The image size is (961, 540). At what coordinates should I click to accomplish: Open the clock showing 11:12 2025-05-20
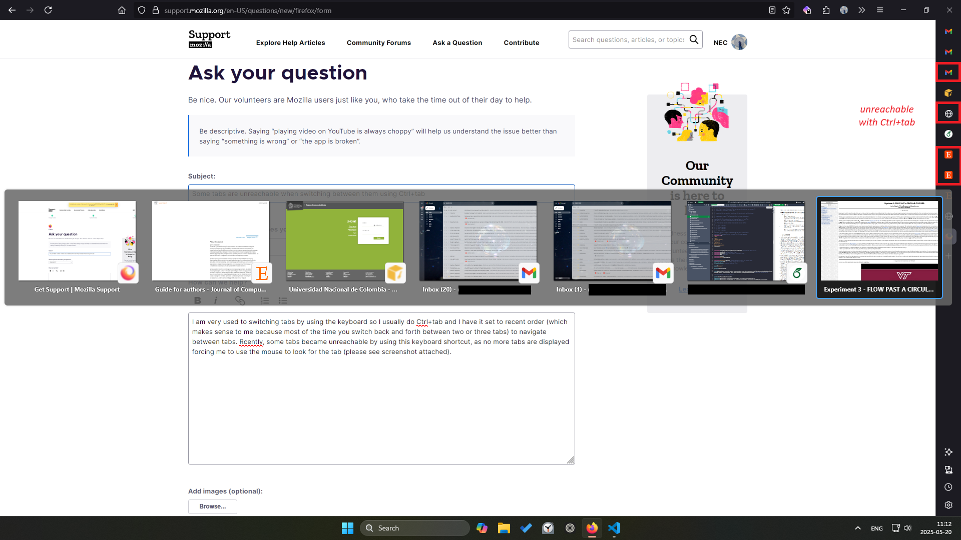coord(936,528)
